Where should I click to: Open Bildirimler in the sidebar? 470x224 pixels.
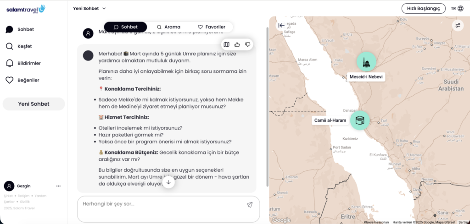coord(28,63)
